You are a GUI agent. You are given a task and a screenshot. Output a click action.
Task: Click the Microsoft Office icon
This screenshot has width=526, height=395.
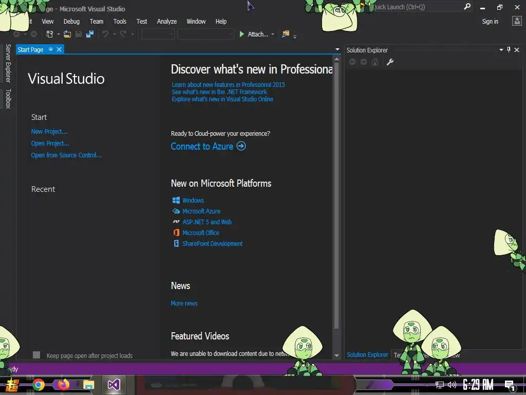(x=176, y=232)
